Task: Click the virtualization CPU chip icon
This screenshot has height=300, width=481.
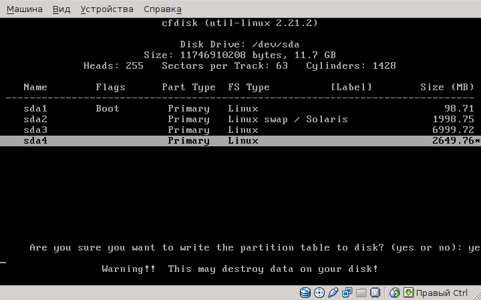Action: 375,293
